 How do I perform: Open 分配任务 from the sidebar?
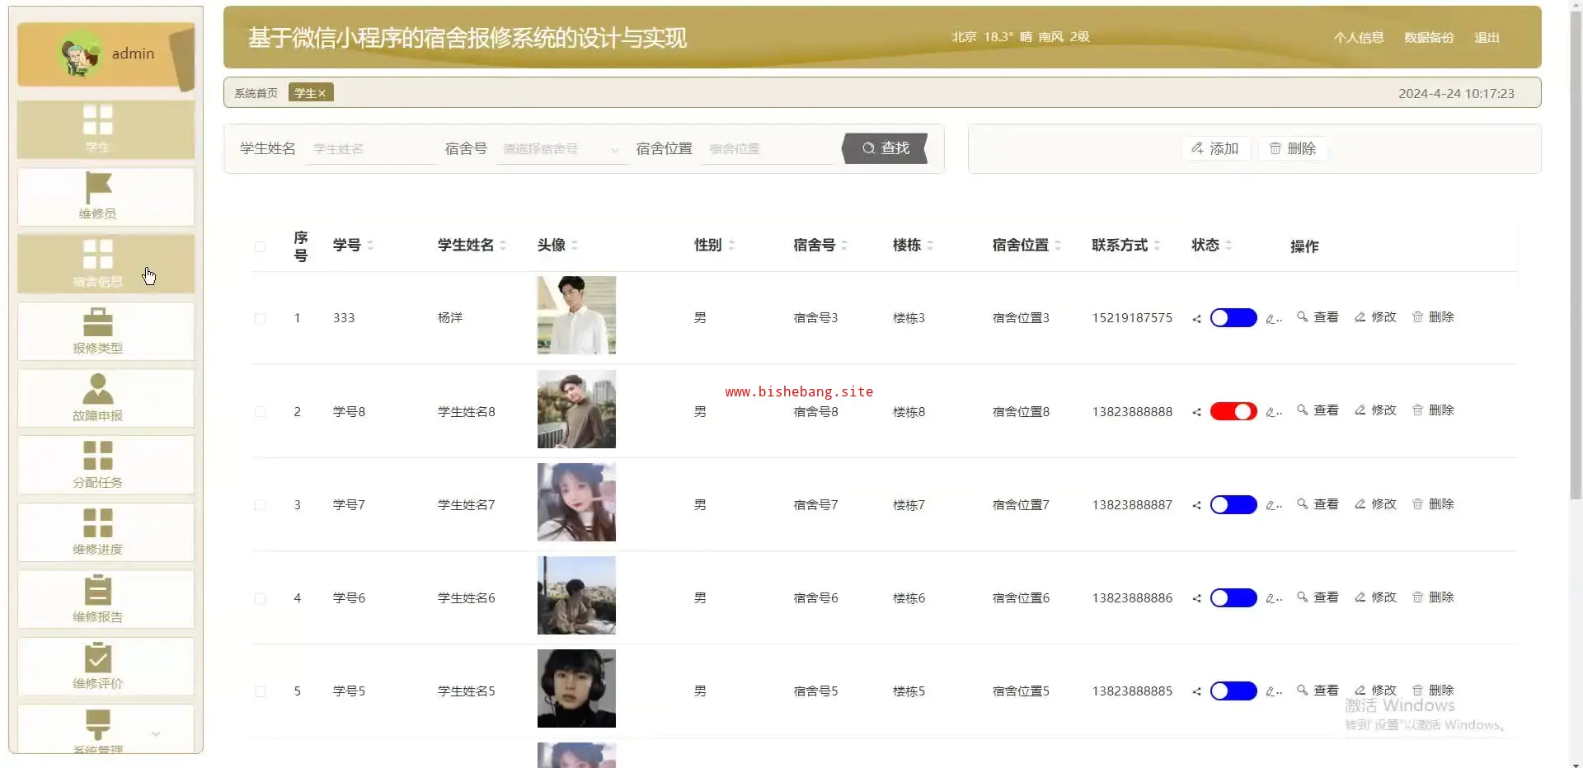(x=106, y=466)
